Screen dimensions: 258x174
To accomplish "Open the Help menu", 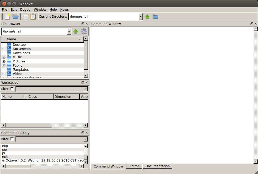I will click(x=53, y=10).
